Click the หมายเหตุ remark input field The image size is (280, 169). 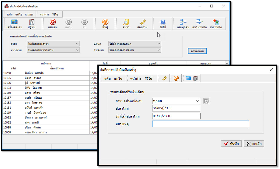pyautogui.click(x=201, y=124)
